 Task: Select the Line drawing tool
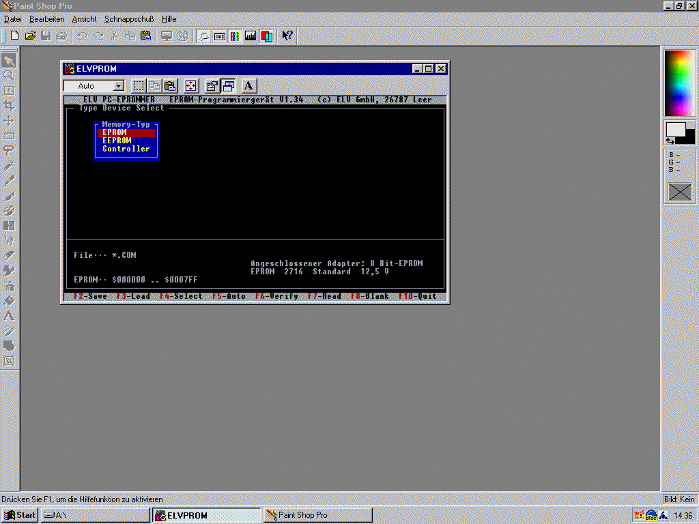(x=9, y=331)
